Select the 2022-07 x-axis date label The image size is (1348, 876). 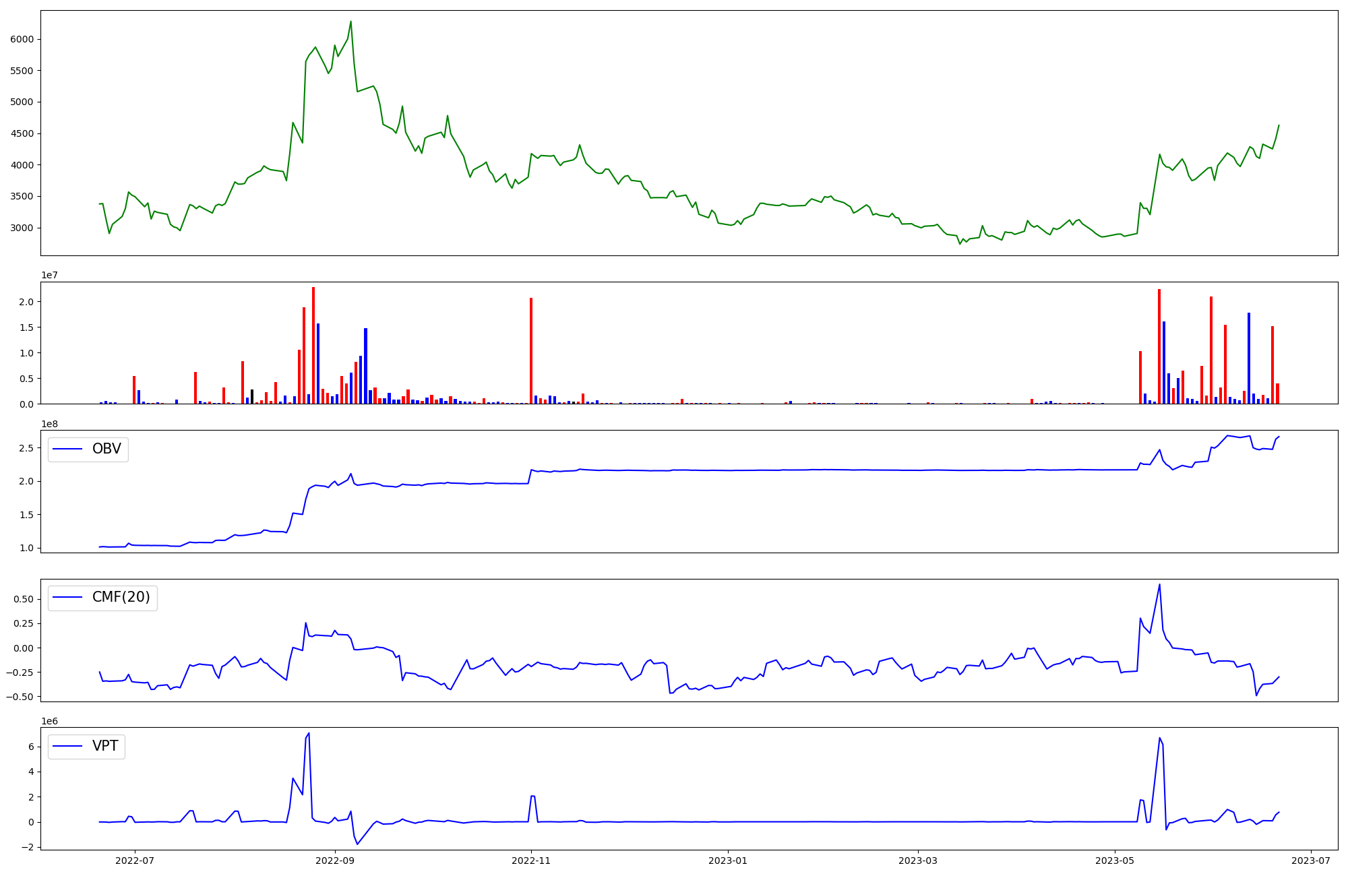pyautogui.click(x=135, y=861)
